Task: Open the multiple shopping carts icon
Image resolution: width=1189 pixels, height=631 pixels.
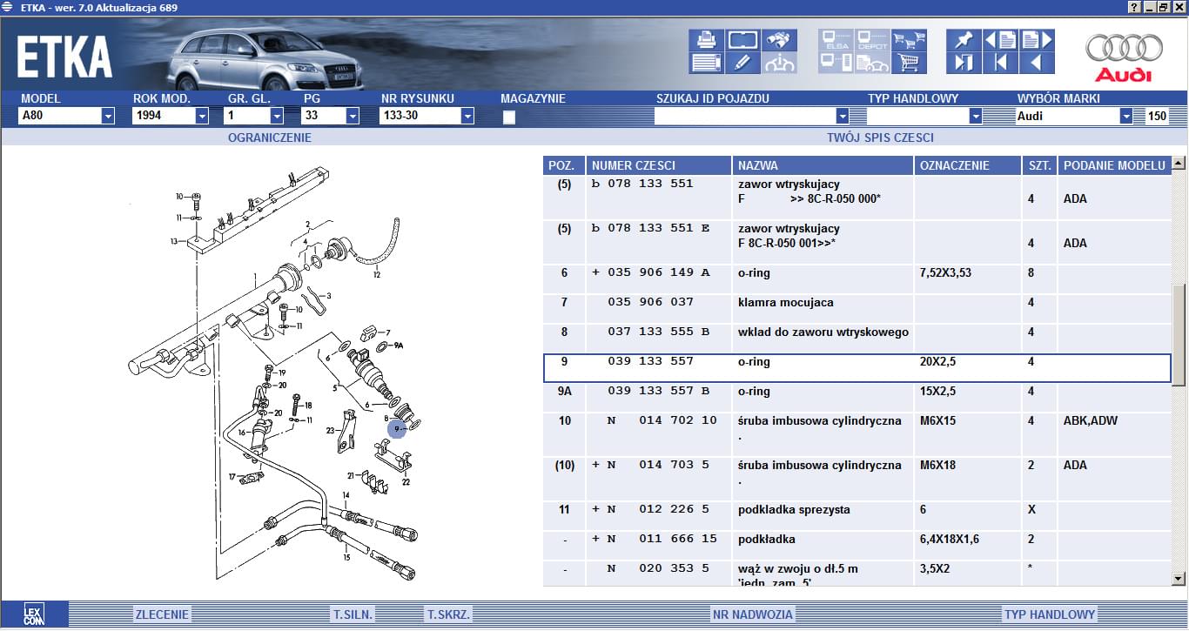Action: [909, 40]
